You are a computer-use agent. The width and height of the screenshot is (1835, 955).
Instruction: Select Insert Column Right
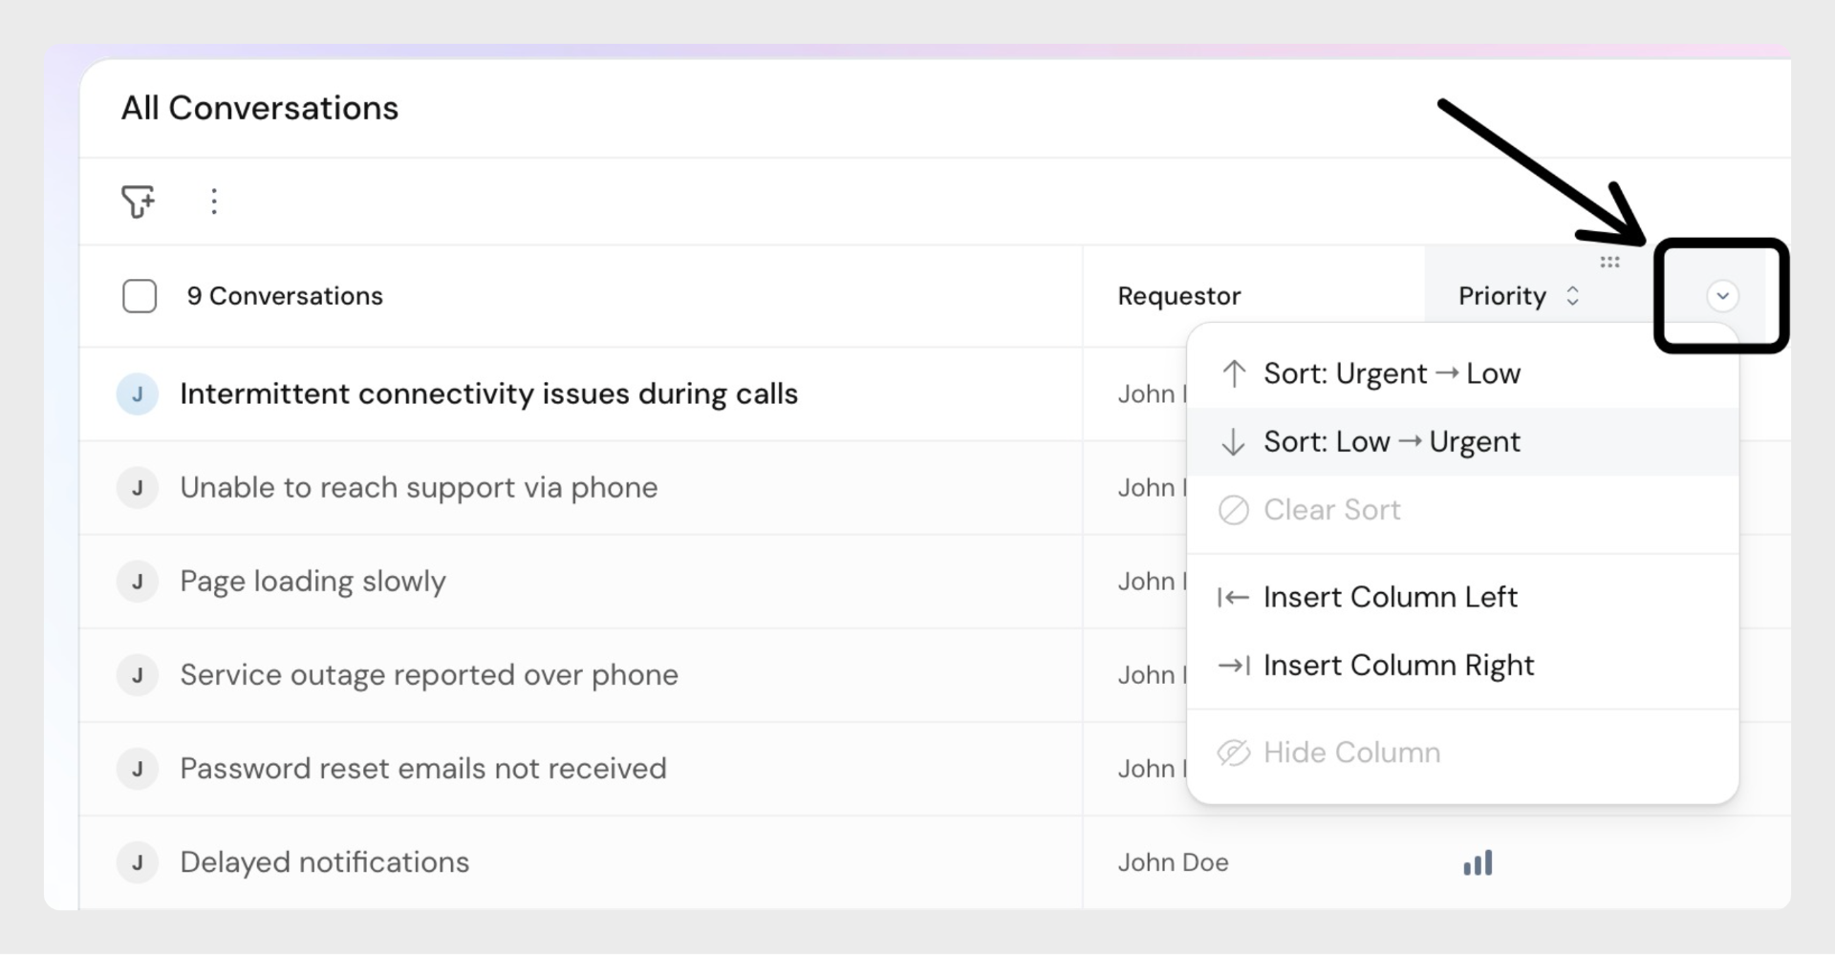click(1398, 666)
